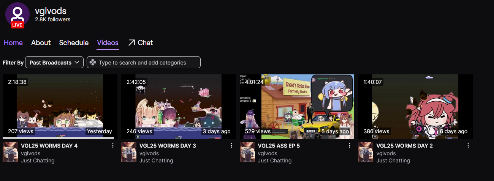Open options menu for VGL25 WORMS DAY 4
Screen dimensions: 494x181
[x=112, y=146]
